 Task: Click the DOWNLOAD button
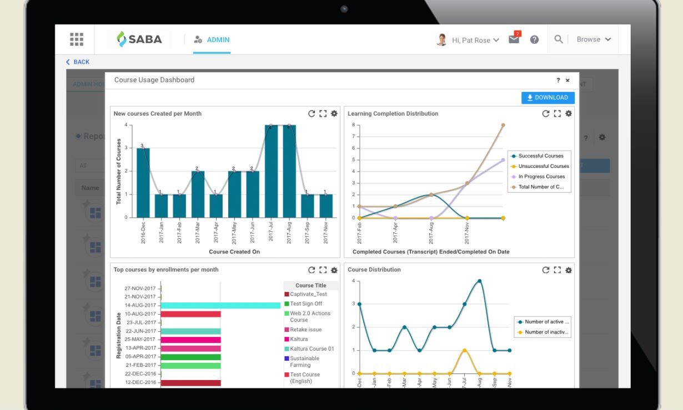pyautogui.click(x=548, y=98)
